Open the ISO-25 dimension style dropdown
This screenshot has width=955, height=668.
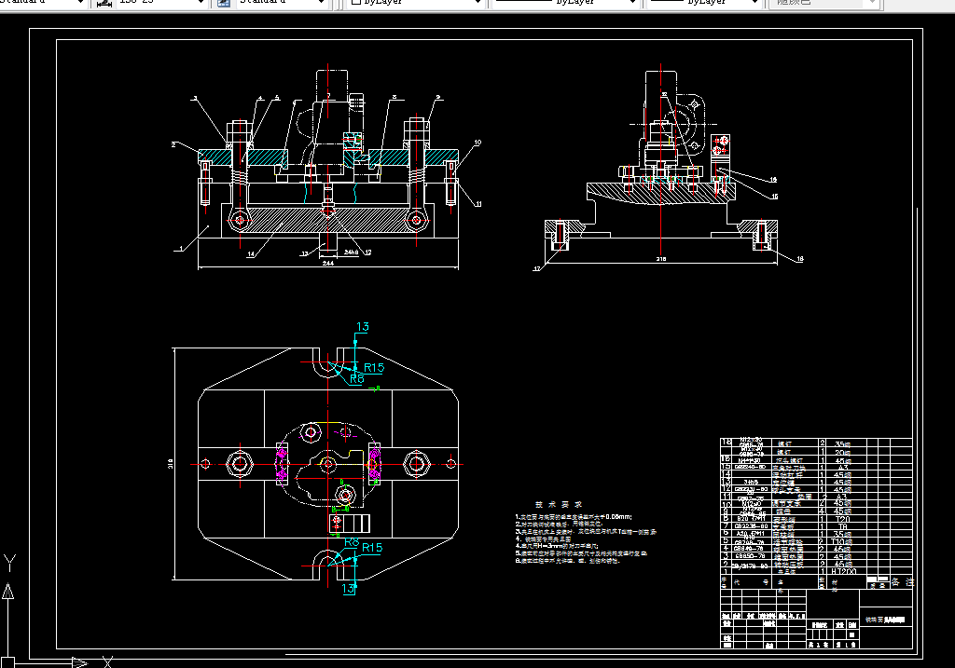pos(201,3)
